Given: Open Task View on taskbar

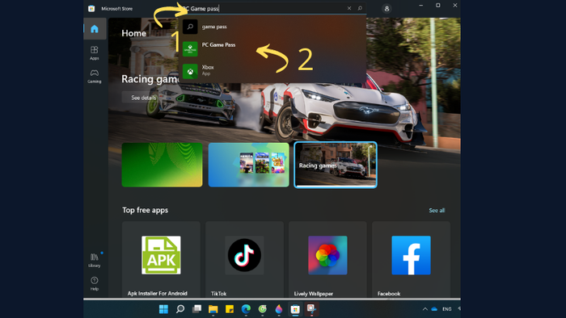Looking at the screenshot, I should 196,309.
